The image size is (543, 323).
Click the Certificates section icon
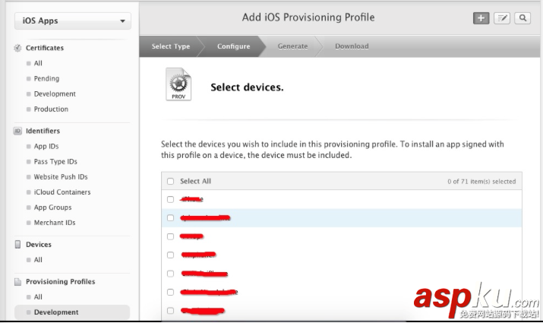(17, 48)
